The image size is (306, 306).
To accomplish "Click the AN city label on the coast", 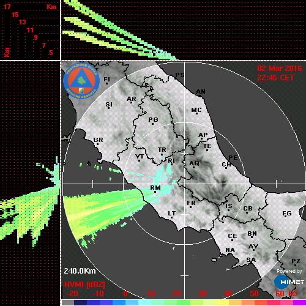I will point(201,92).
